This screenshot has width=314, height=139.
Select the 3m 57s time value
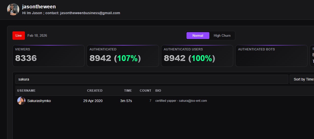pos(126,101)
